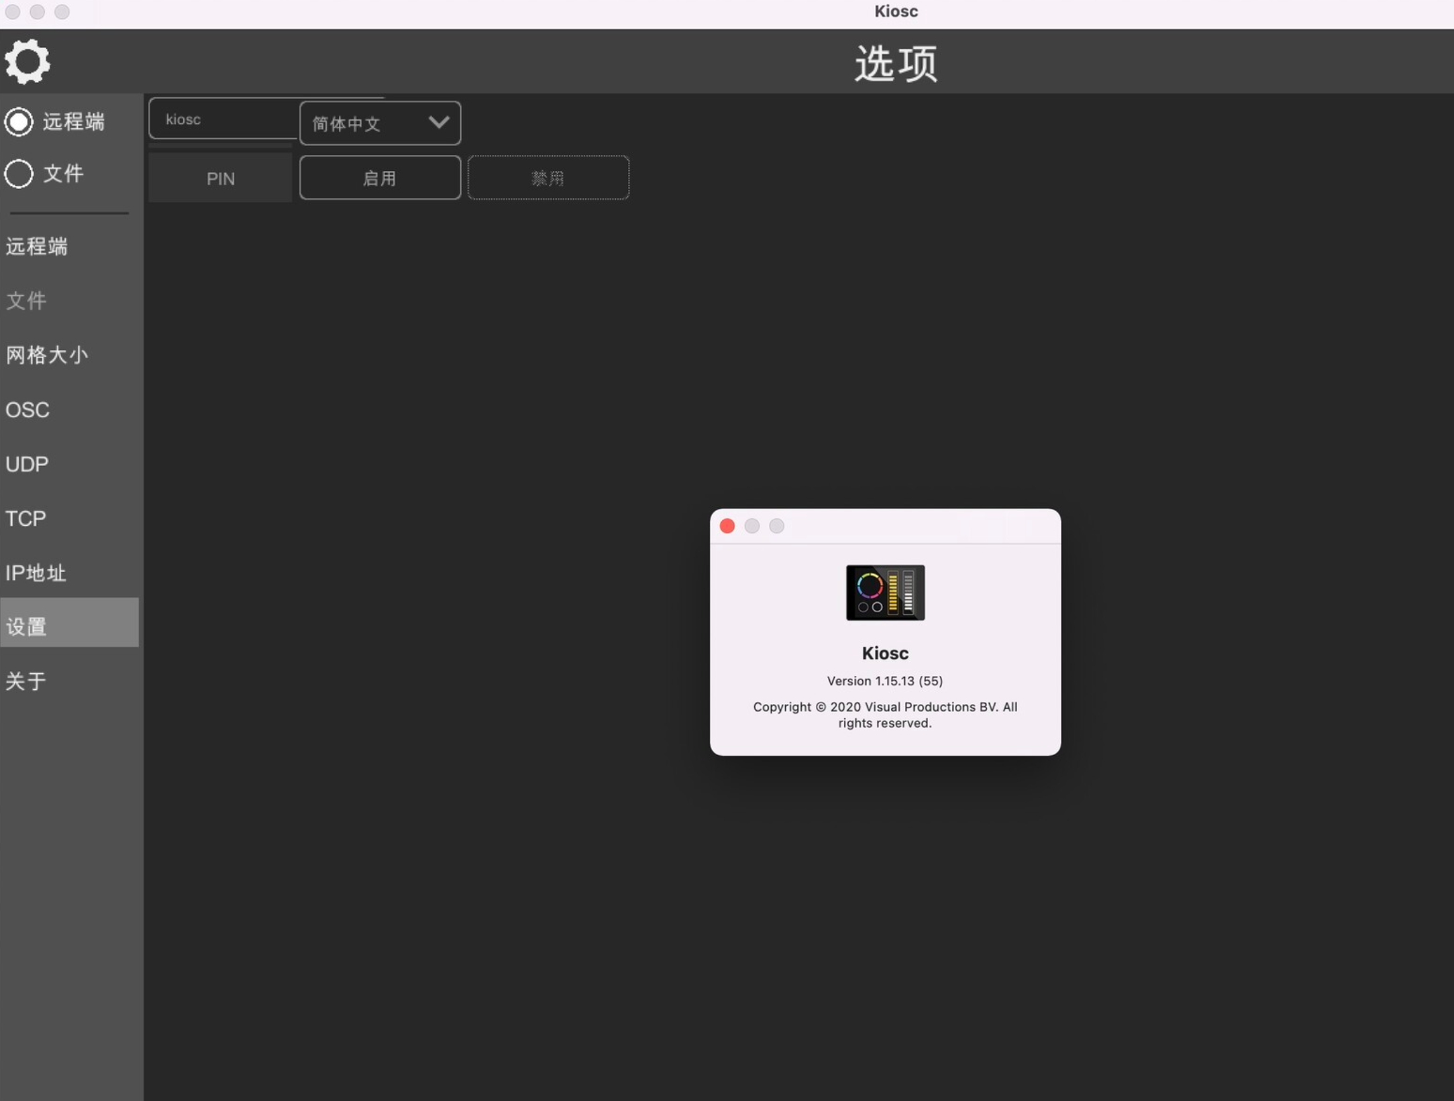The image size is (1454, 1101).
Task: Click the 选项 header title
Action: [x=896, y=64]
